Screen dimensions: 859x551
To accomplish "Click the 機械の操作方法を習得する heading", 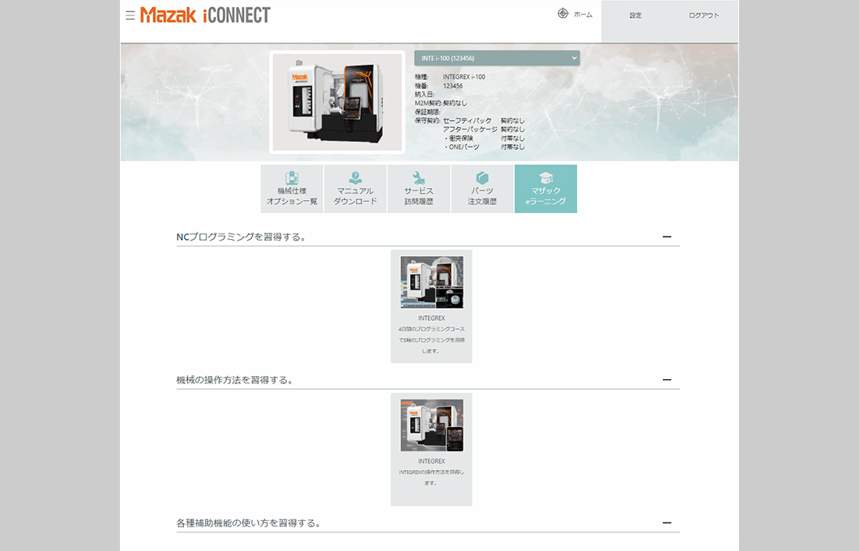I will [x=234, y=380].
